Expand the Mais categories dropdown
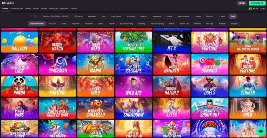 click(x=222, y=16)
